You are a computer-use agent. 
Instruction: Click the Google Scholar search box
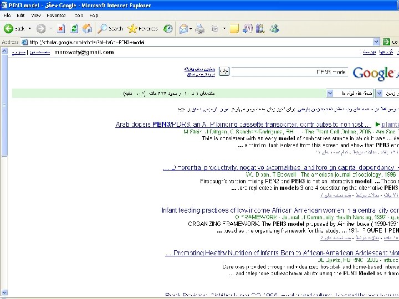290,71
